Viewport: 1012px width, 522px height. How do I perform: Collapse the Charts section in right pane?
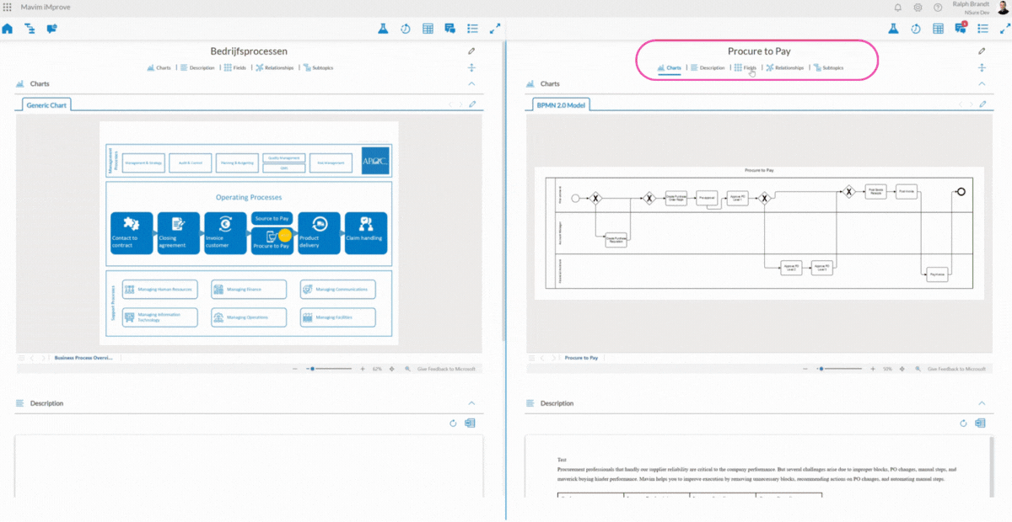pyautogui.click(x=982, y=84)
